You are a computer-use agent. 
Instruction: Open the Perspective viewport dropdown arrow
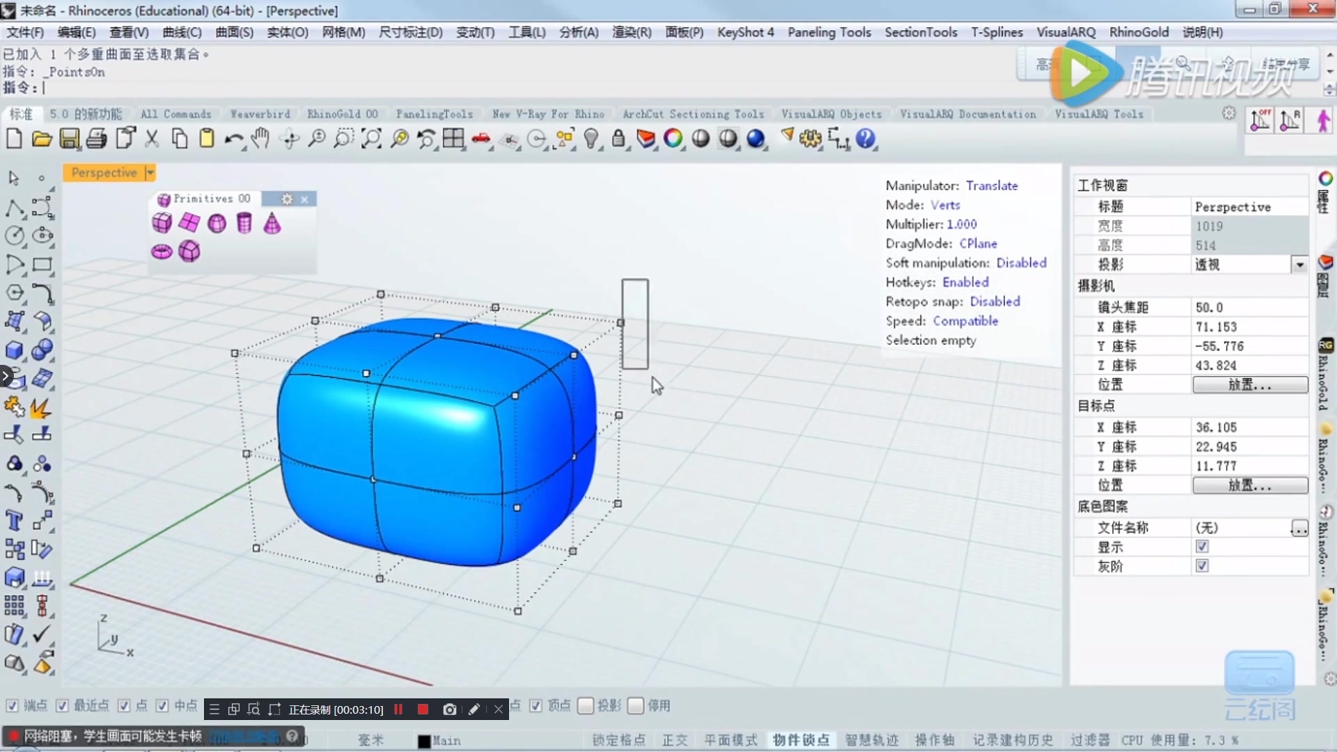(150, 173)
